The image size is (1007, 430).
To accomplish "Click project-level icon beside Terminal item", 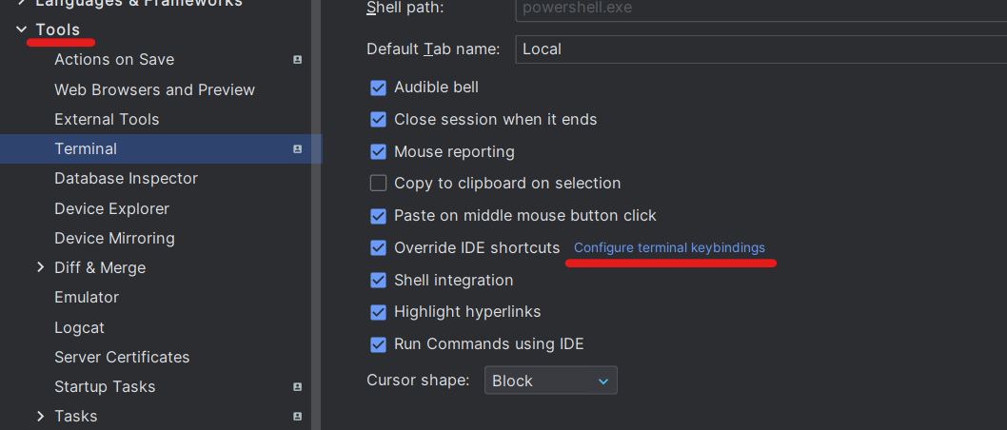I will tap(297, 149).
